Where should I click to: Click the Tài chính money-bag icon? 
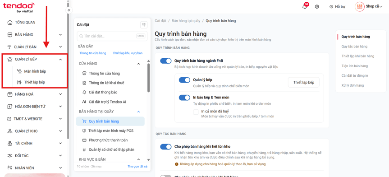pyautogui.click(x=10, y=144)
